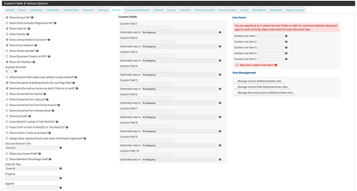Click info icon beside Custom Line Item 5

point(286,59)
